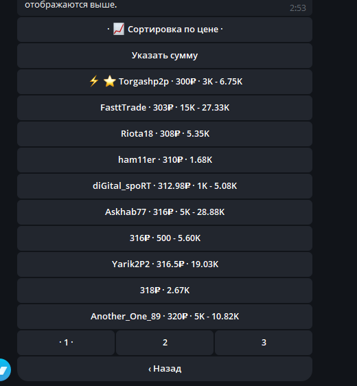
Task: Select the unnamed 316₽ 500 - 5.60K offer
Action: 165,238
